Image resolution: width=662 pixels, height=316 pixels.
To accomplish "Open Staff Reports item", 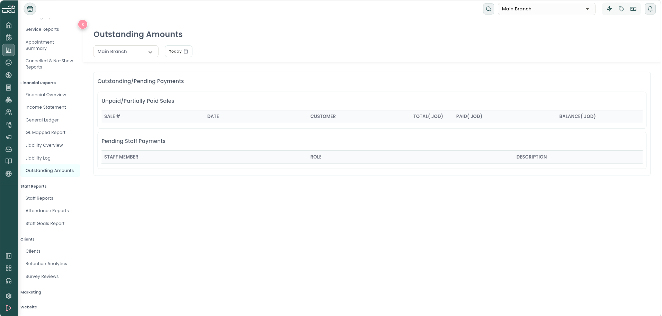I will tap(39, 198).
